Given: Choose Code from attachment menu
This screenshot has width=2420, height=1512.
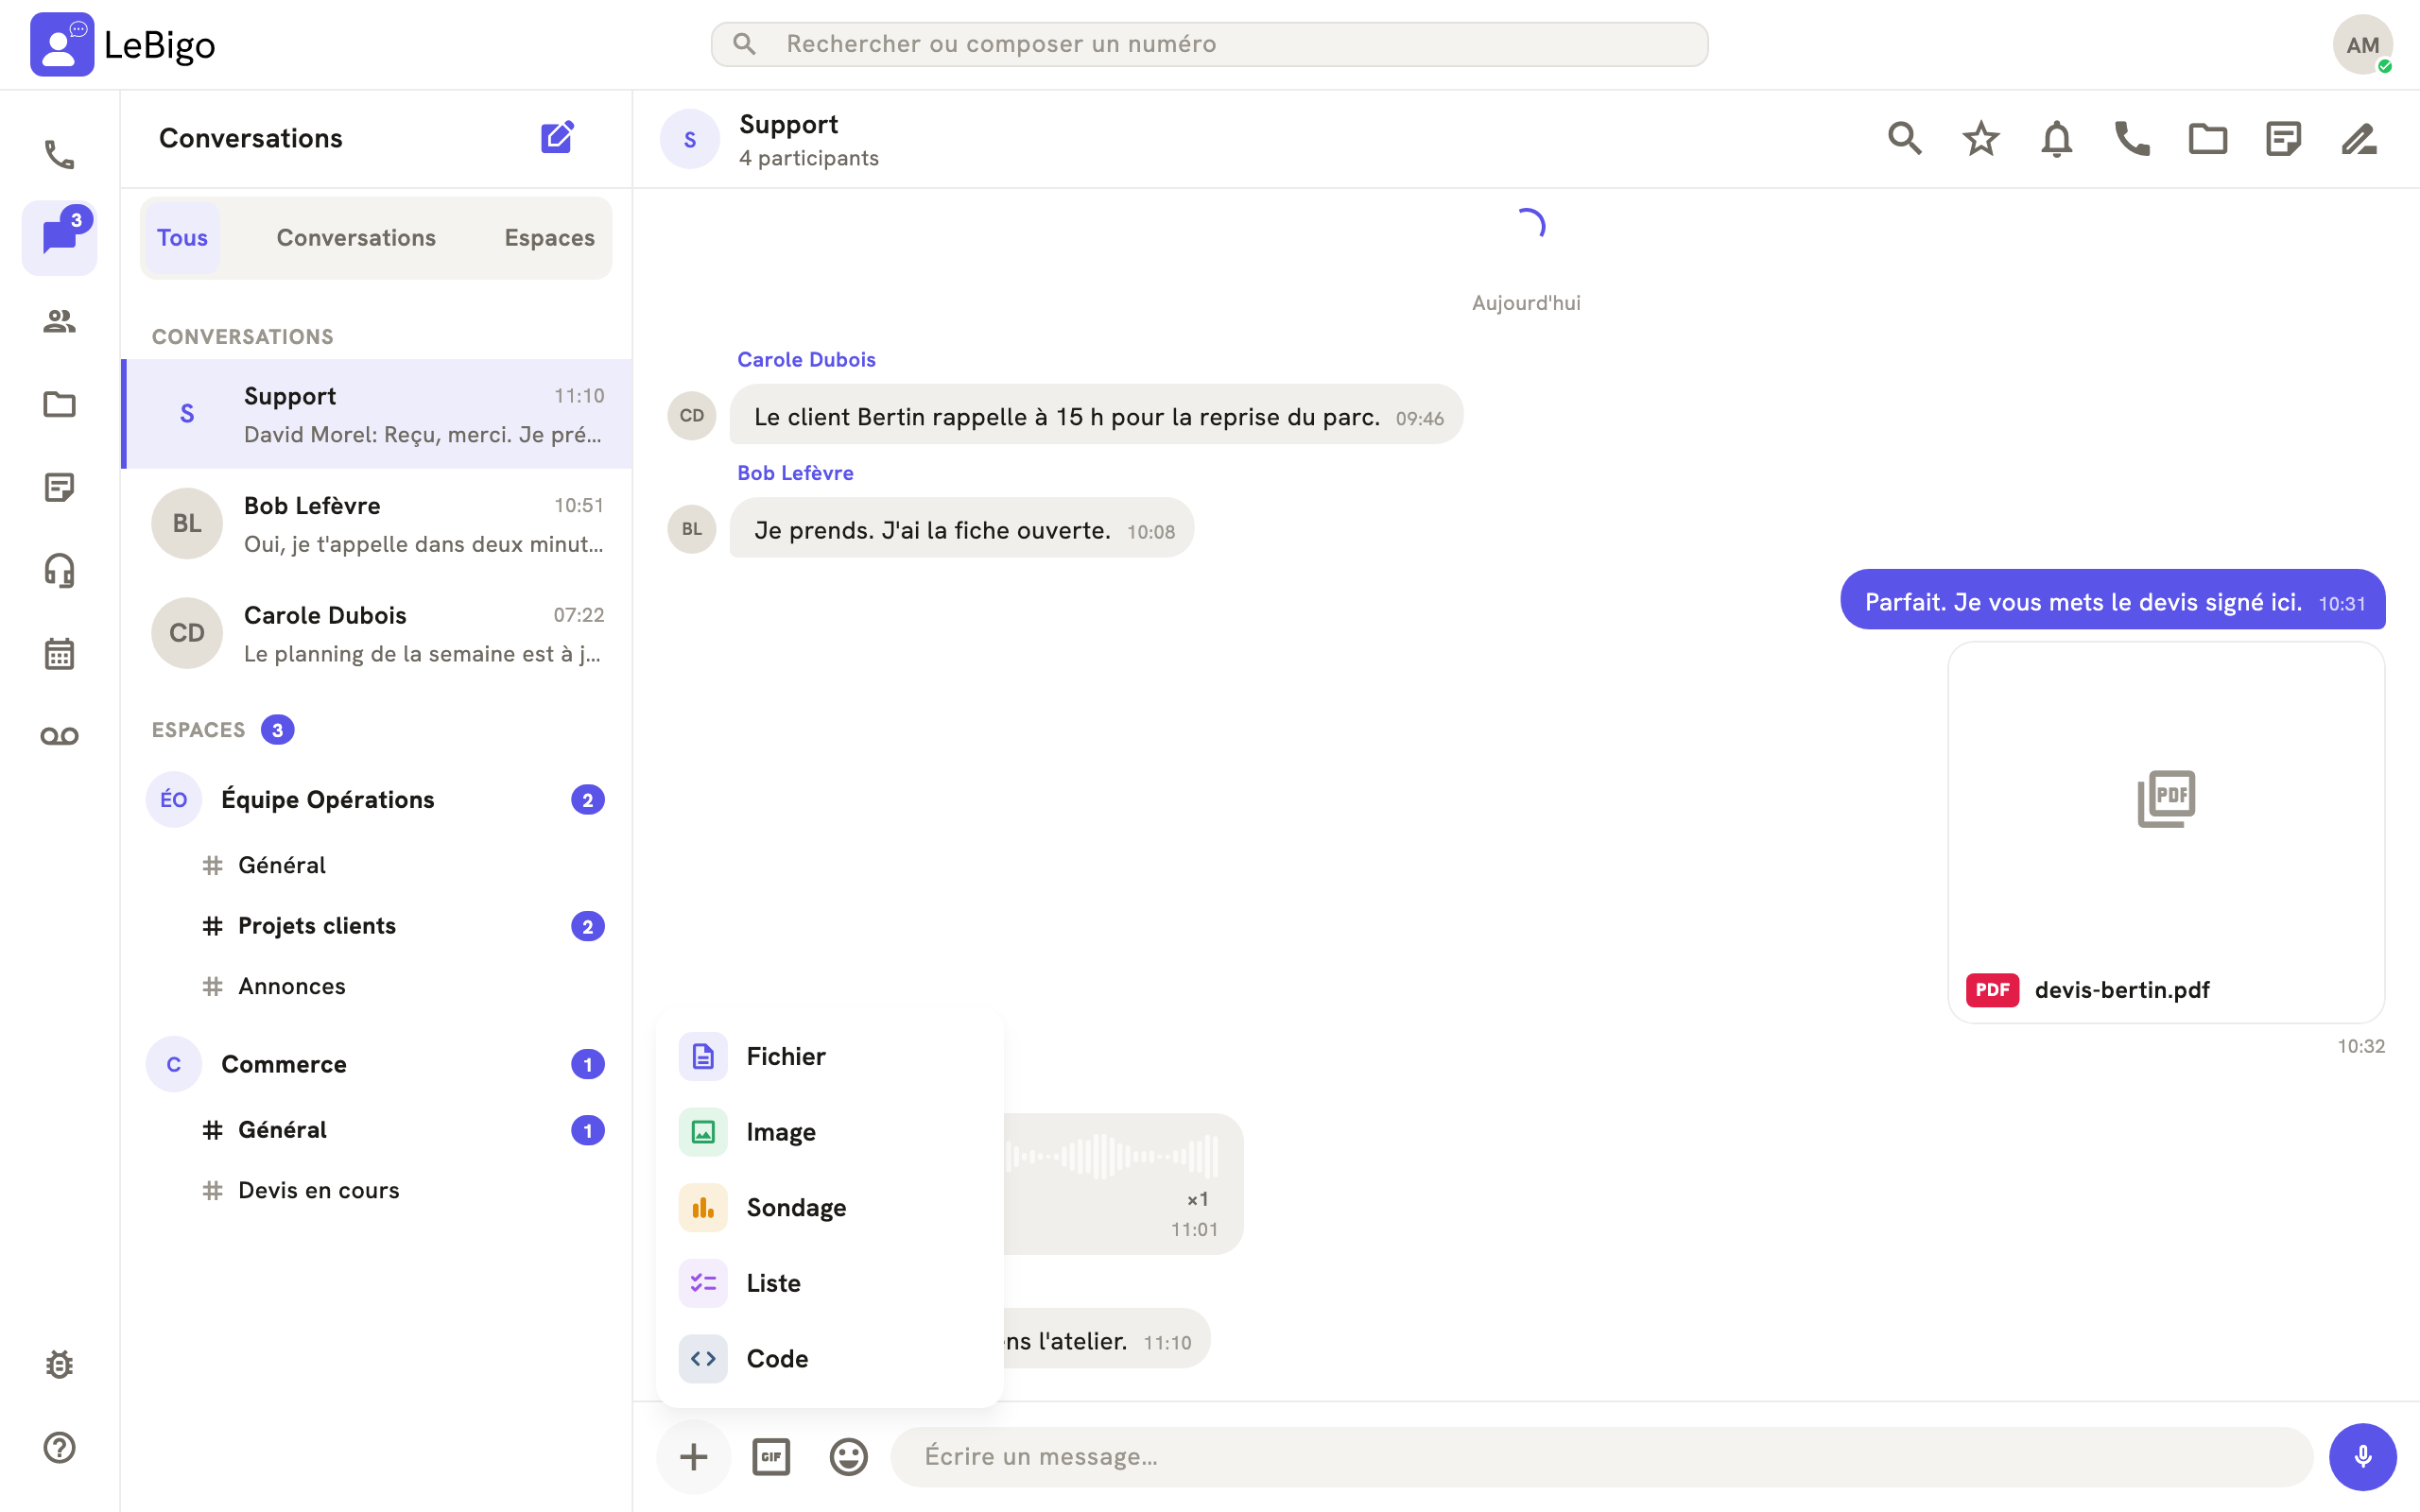Looking at the screenshot, I should [x=829, y=1358].
